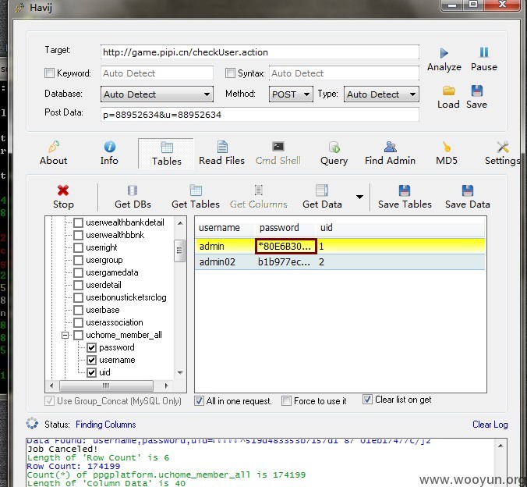Click the Keyword Auto Detect field

(157, 73)
